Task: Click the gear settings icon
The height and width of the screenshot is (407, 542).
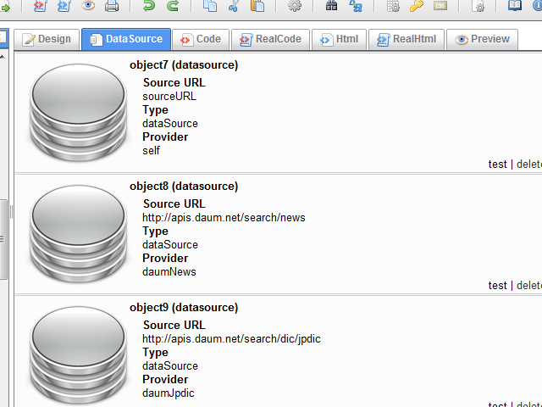Action: (295, 7)
